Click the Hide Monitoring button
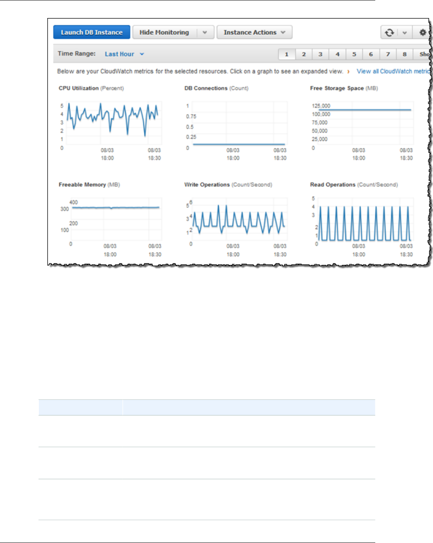 coord(164,32)
